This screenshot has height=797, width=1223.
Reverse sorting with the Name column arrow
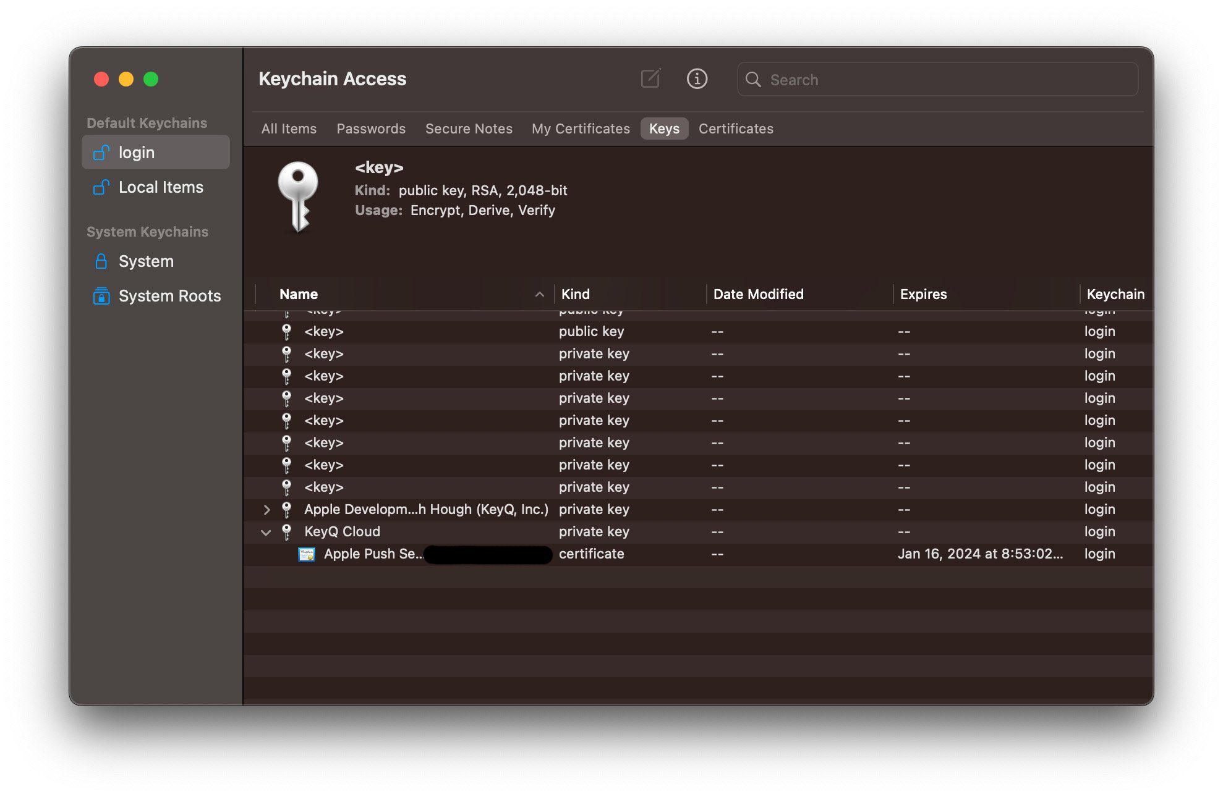(x=540, y=294)
